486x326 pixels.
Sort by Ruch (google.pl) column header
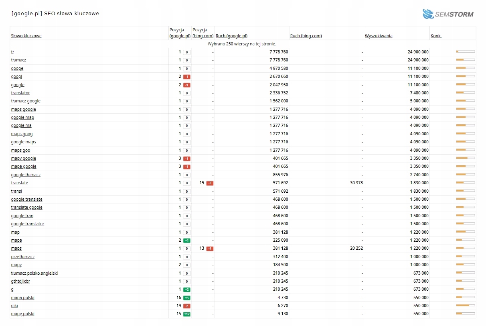tap(231, 36)
